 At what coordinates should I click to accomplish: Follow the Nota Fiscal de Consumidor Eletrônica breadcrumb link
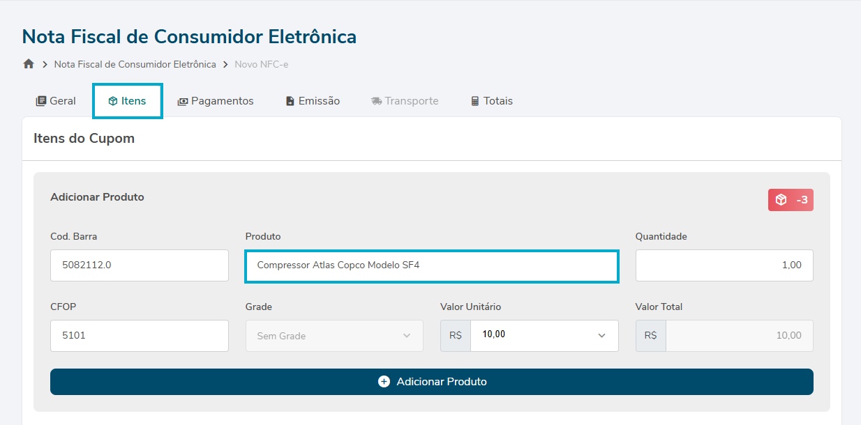coord(135,64)
